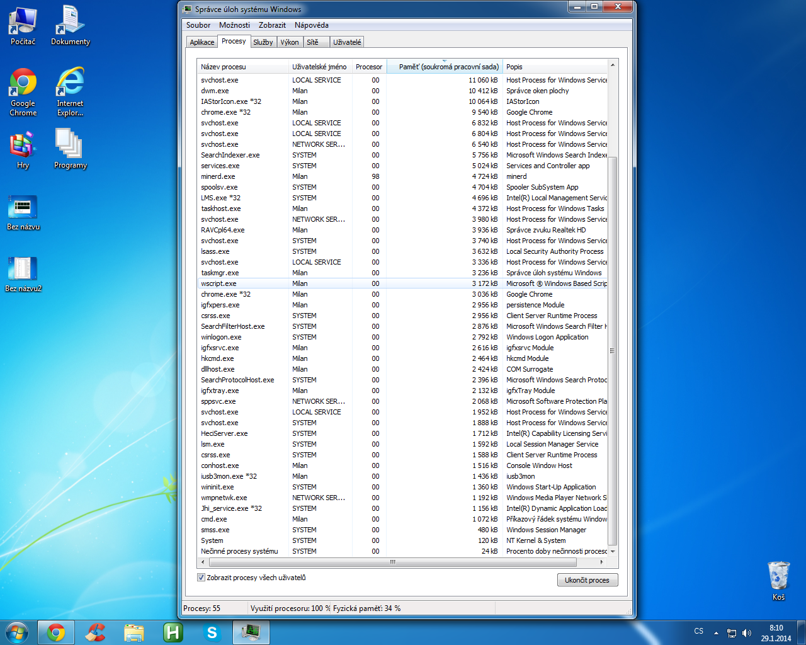Click CS language indicator
The height and width of the screenshot is (645, 806).
(x=699, y=631)
